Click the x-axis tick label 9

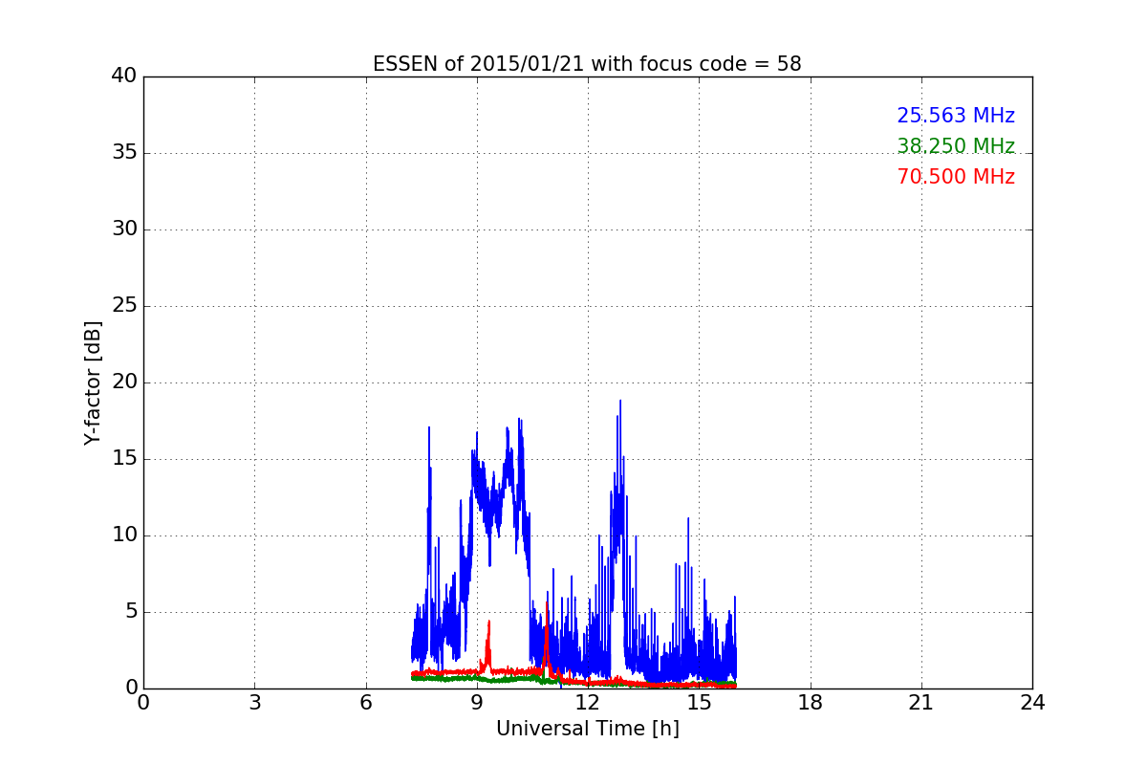[477, 703]
